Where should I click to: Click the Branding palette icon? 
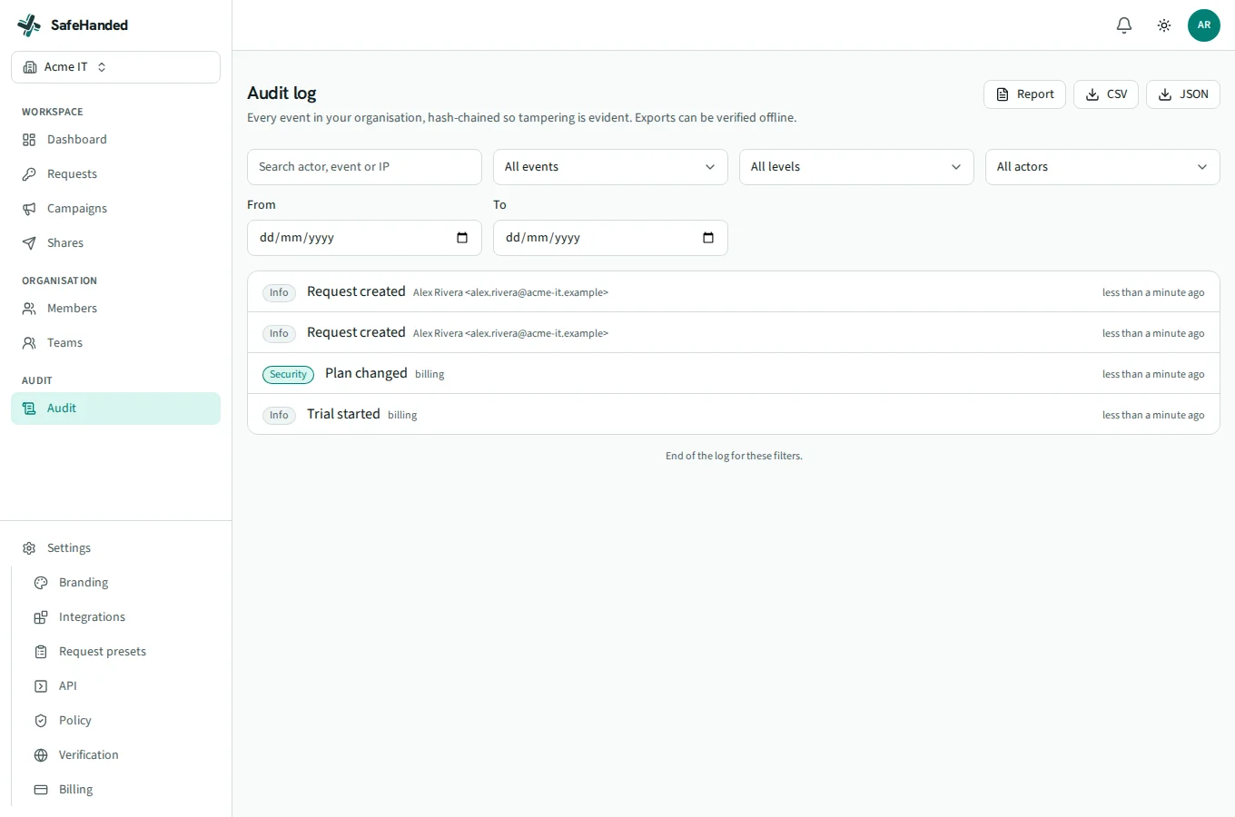pyautogui.click(x=41, y=583)
